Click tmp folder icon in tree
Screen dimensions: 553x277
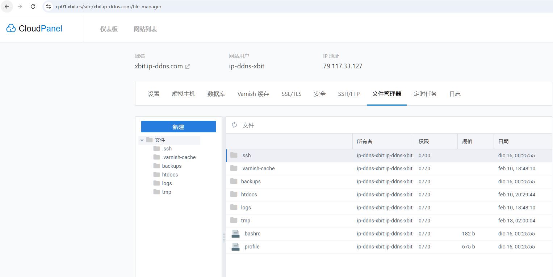156,192
